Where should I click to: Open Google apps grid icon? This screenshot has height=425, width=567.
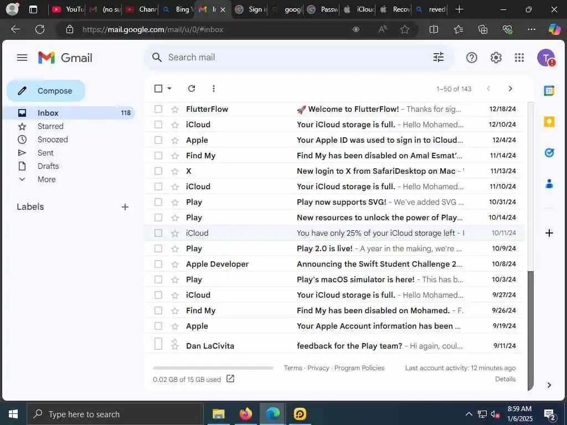(x=519, y=58)
